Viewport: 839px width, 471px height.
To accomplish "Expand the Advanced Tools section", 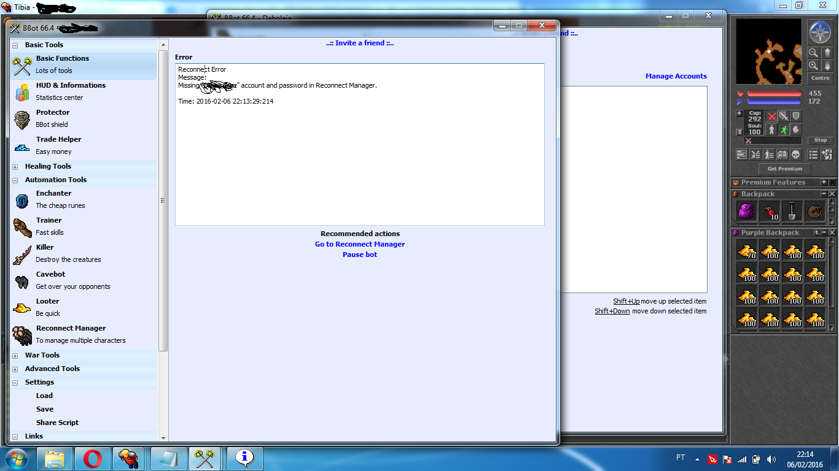I will [x=15, y=369].
